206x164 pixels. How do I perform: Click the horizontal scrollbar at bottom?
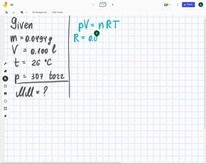[61, 163]
